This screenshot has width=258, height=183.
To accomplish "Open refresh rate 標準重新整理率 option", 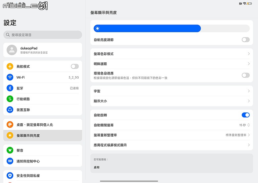I will [237, 135].
